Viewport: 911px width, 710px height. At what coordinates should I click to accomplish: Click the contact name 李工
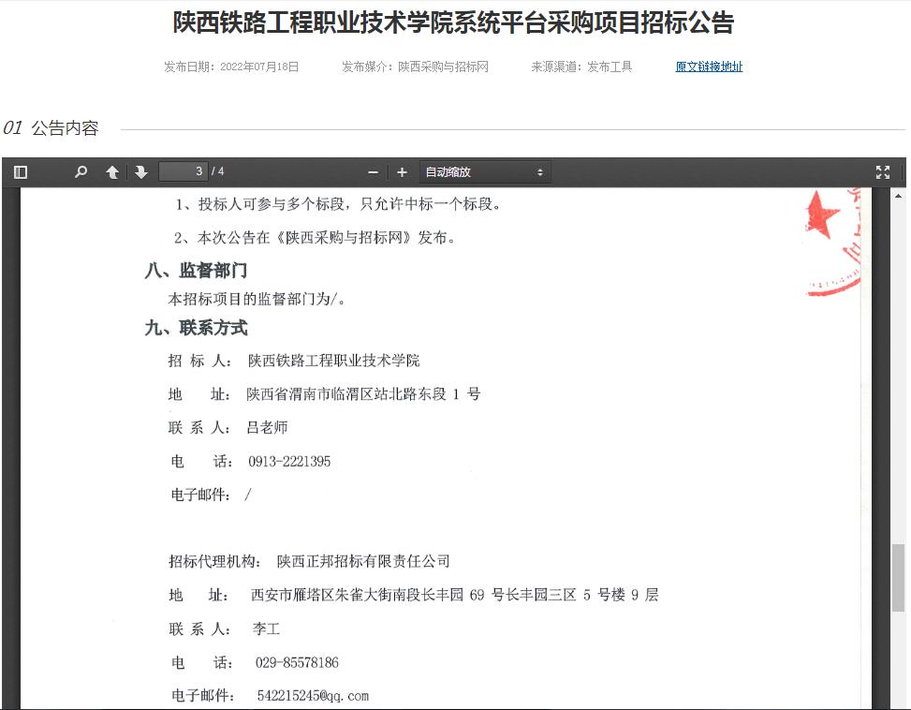pyautogui.click(x=267, y=629)
